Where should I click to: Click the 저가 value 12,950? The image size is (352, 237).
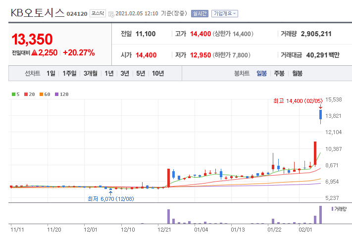(x=201, y=55)
